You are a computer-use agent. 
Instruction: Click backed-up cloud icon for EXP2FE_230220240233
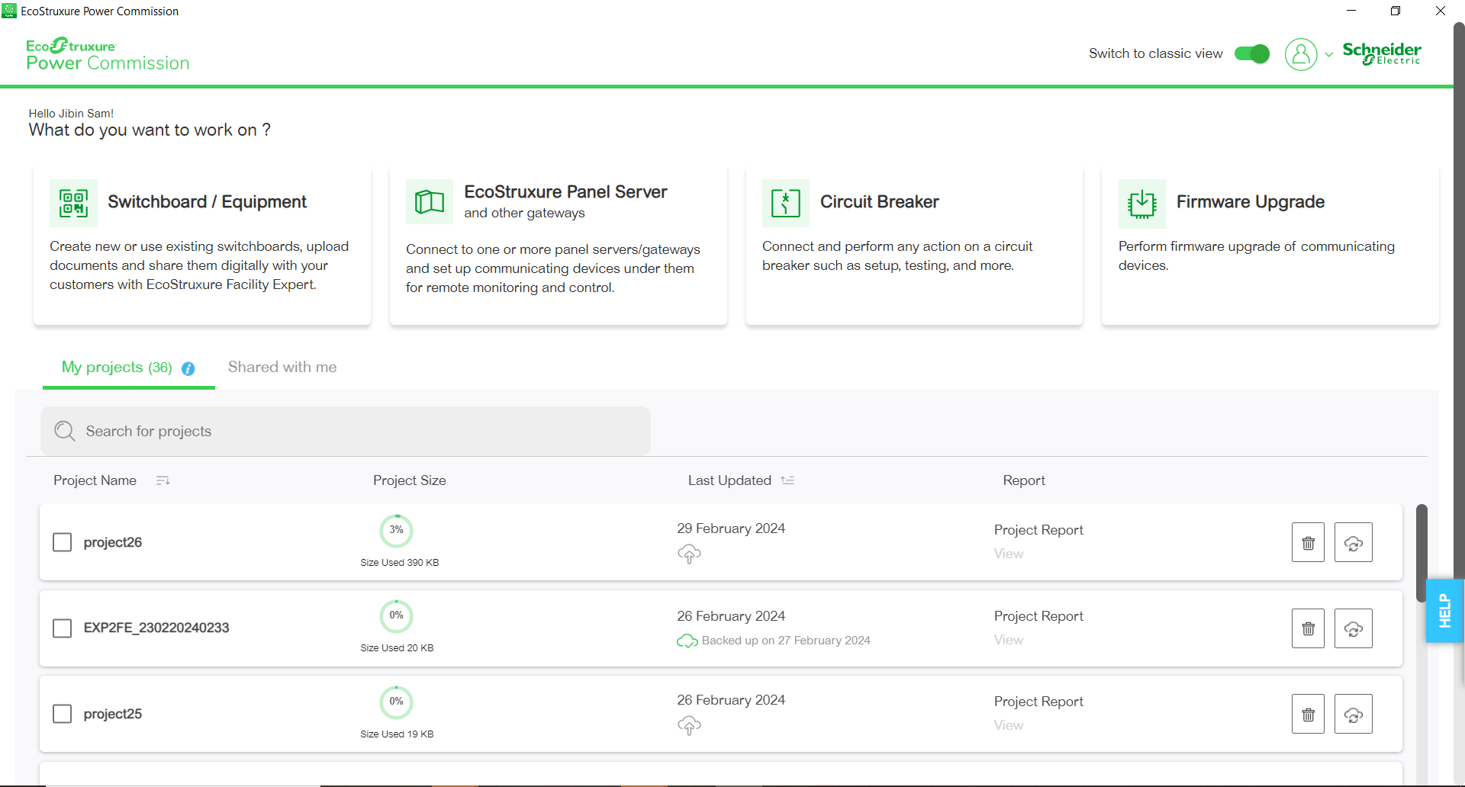pos(687,641)
